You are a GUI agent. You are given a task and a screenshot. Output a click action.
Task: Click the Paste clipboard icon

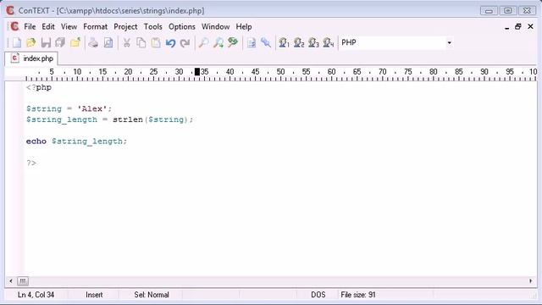coord(156,42)
